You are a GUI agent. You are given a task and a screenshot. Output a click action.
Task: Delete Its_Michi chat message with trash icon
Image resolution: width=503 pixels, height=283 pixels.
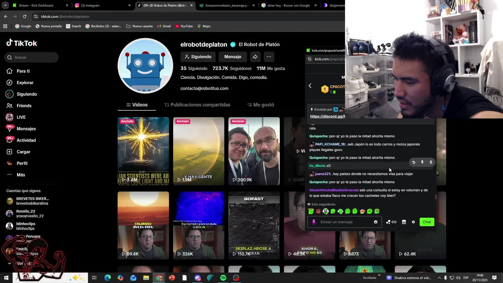(431, 162)
